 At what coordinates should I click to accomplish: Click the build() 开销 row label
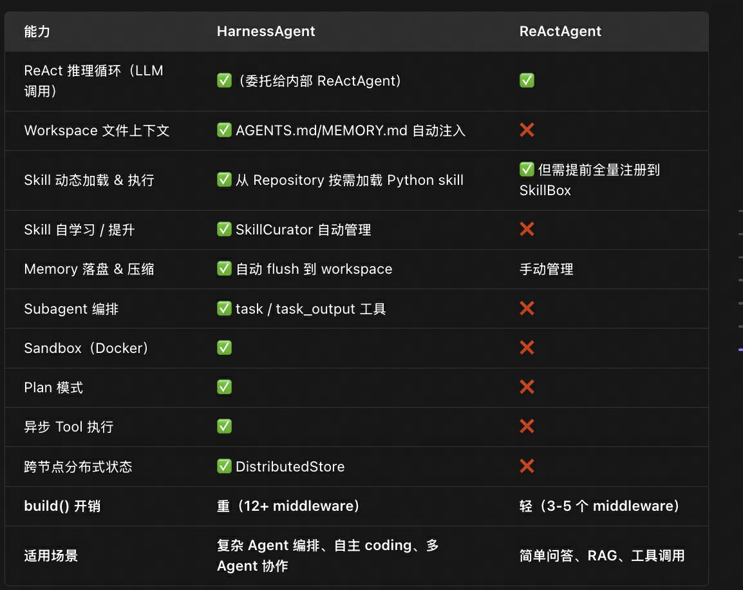coord(62,506)
